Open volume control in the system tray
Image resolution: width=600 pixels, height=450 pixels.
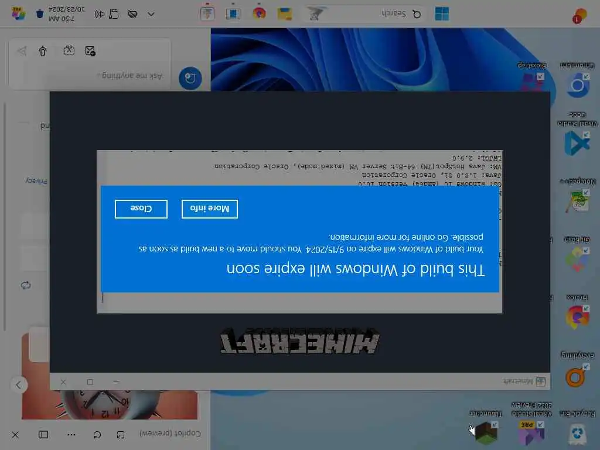pyautogui.click(x=100, y=14)
